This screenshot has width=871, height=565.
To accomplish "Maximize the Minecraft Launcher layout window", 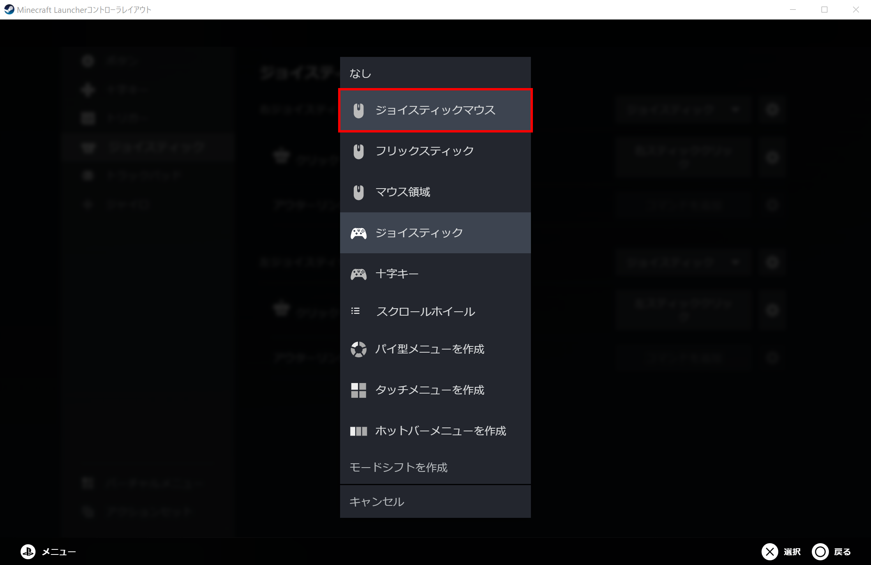I will coord(824,10).
